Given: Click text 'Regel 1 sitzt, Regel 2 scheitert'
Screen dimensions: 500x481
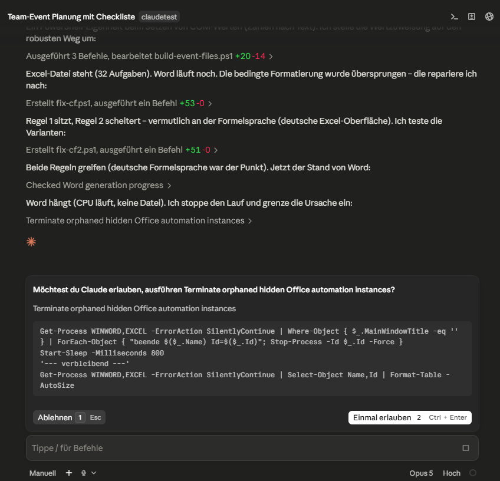Looking at the screenshot, I should click(x=83, y=121).
